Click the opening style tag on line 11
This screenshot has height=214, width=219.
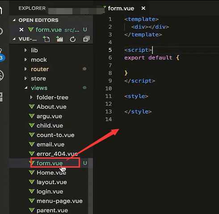pos(136,96)
